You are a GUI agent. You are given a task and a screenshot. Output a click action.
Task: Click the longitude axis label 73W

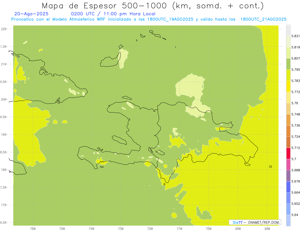(121, 229)
